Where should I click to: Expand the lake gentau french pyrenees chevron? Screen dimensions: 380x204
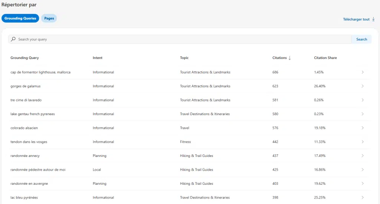(363, 114)
